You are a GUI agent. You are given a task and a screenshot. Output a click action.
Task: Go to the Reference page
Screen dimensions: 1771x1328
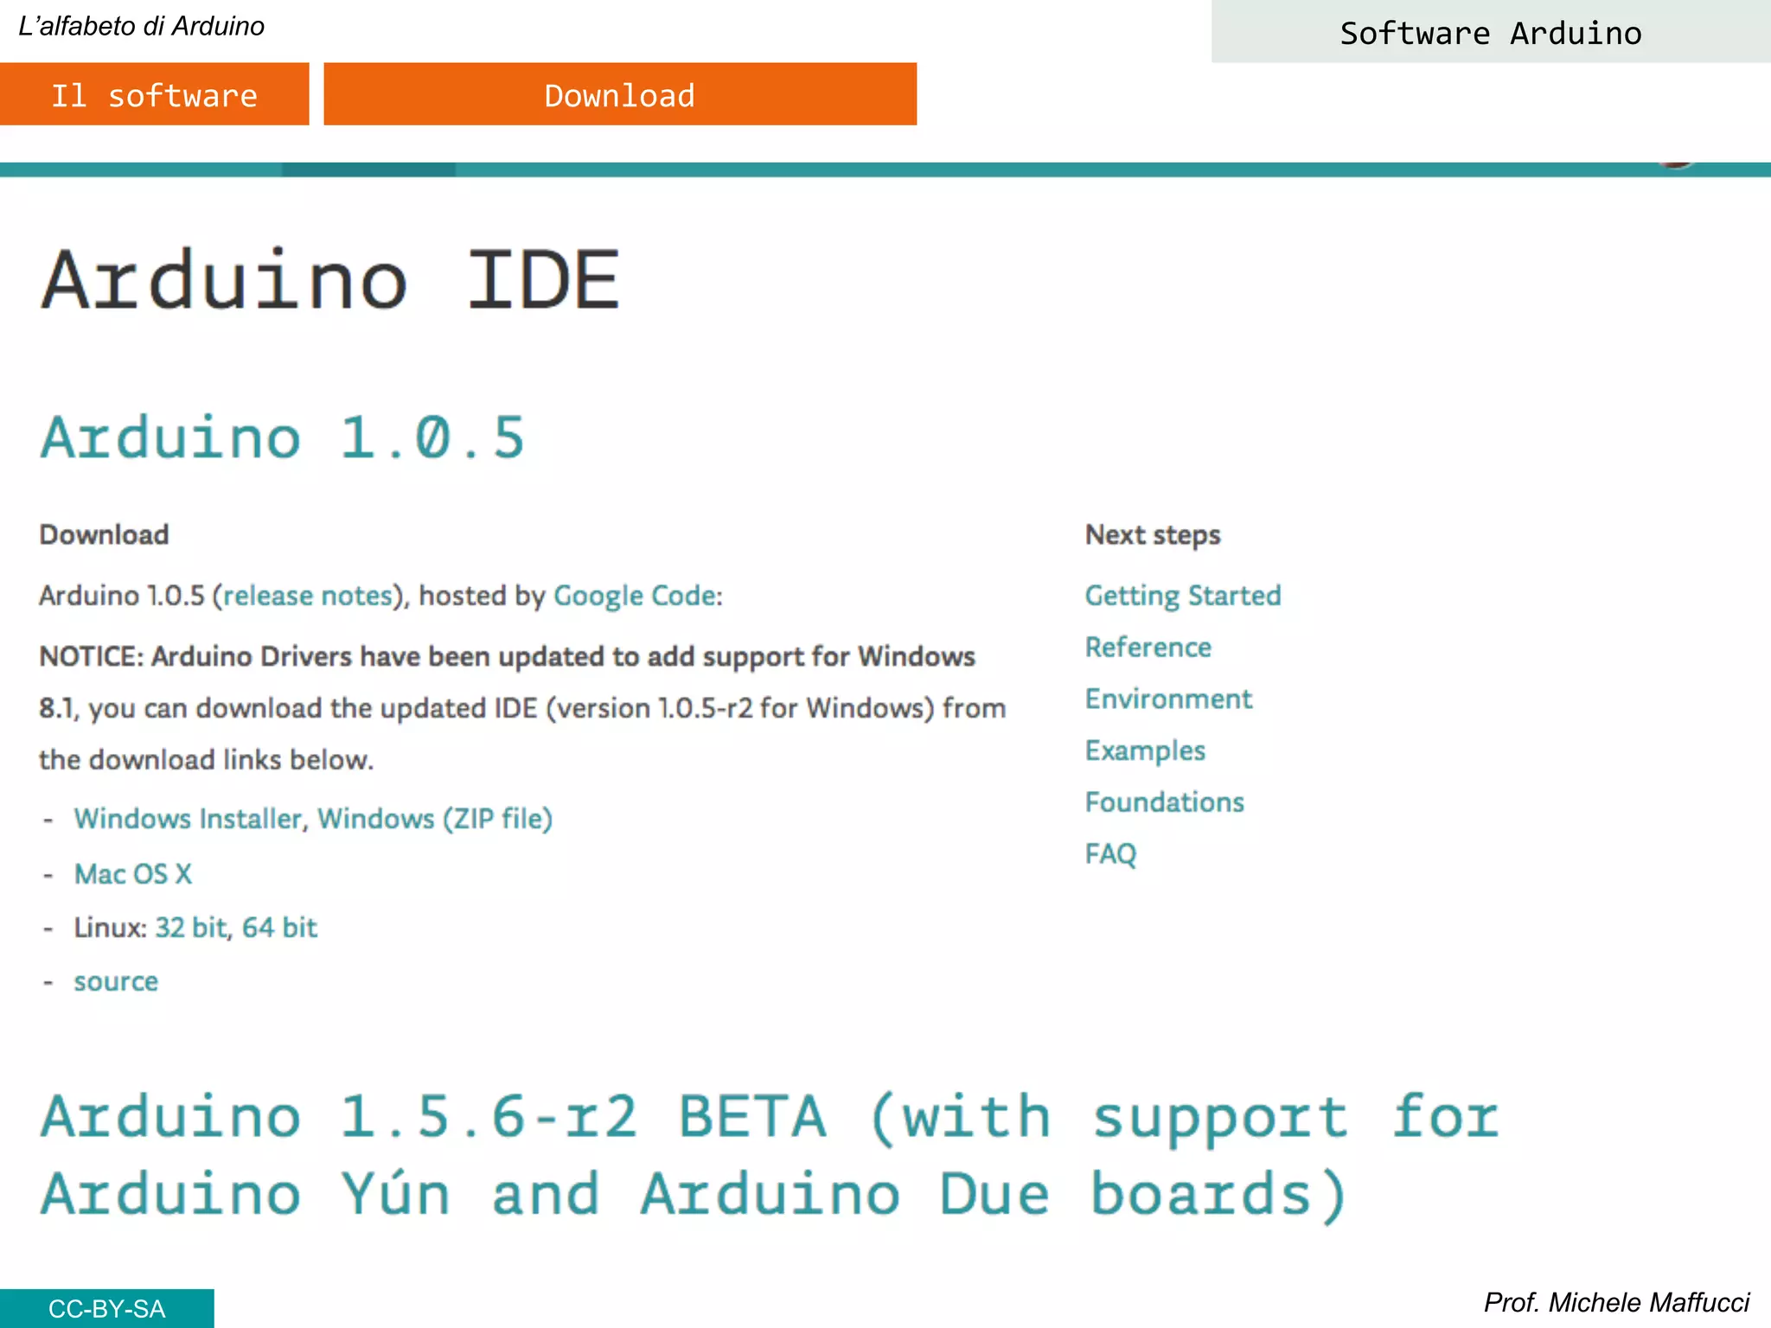coord(1148,647)
